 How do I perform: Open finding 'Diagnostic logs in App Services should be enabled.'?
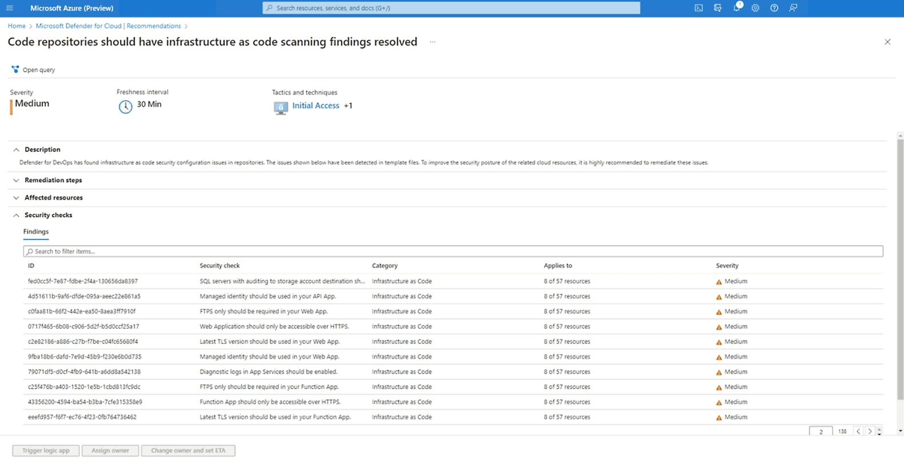pyautogui.click(x=453, y=372)
